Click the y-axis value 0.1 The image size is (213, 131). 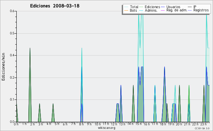(12, 99)
